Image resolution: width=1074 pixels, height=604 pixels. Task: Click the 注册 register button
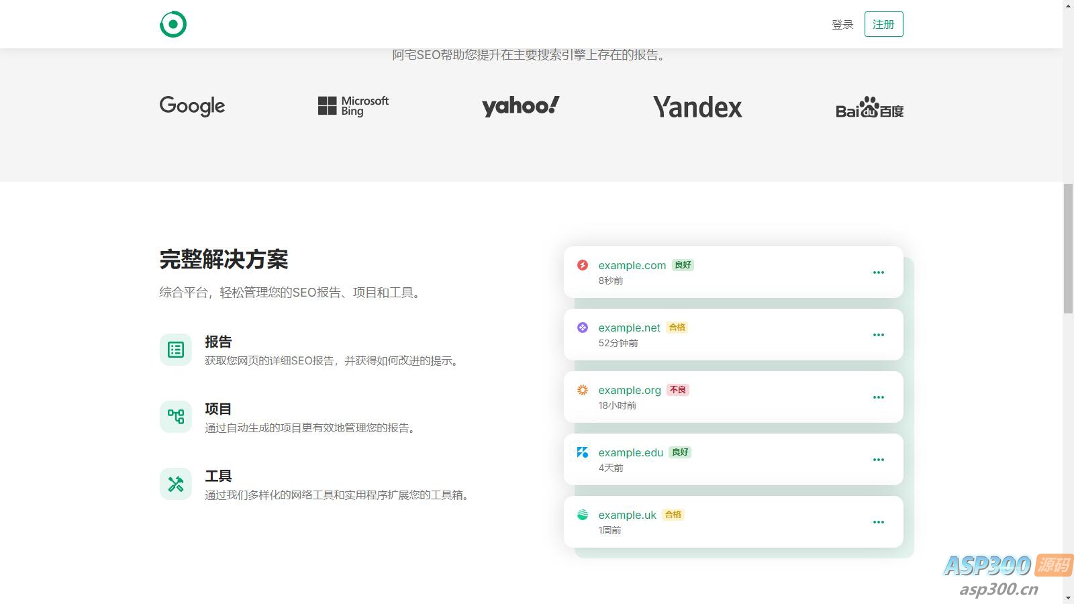[883, 24]
